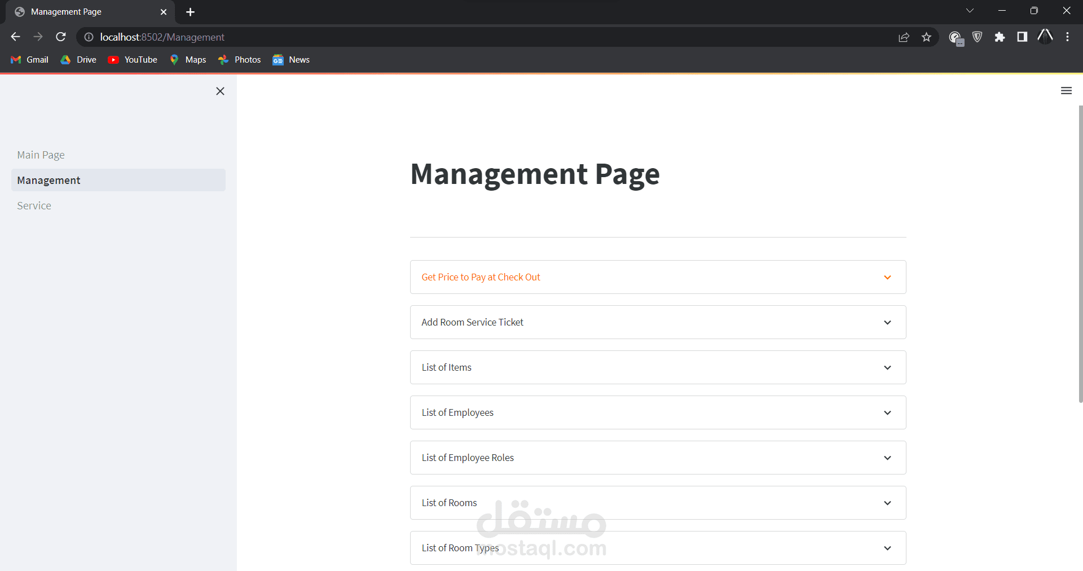
Task: Click the triangular extension icon beside side panel
Action: [1045, 37]
